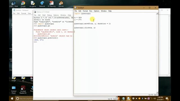
Task: Click the 'y = 271' line in editor
Action: click(78, 20)
